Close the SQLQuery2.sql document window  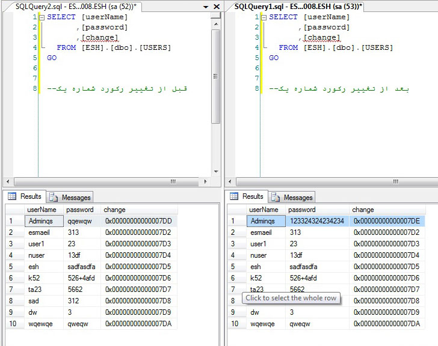coord(215,7)
